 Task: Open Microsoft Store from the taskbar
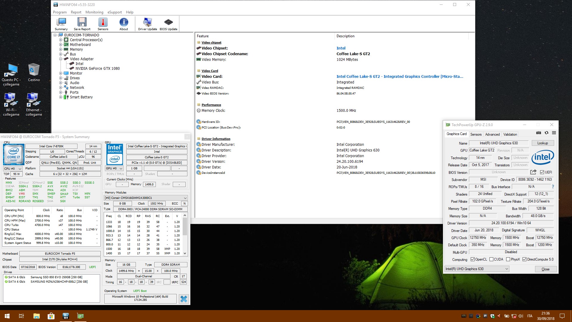tap(51, 316)
